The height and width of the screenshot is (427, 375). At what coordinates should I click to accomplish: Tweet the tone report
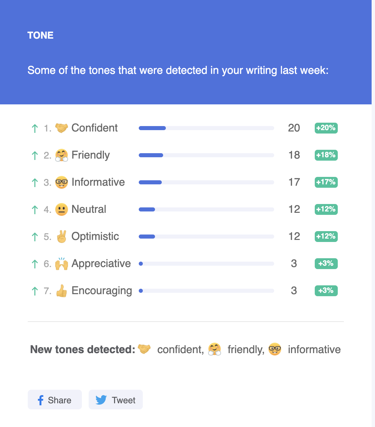click(x=116, y=400)
